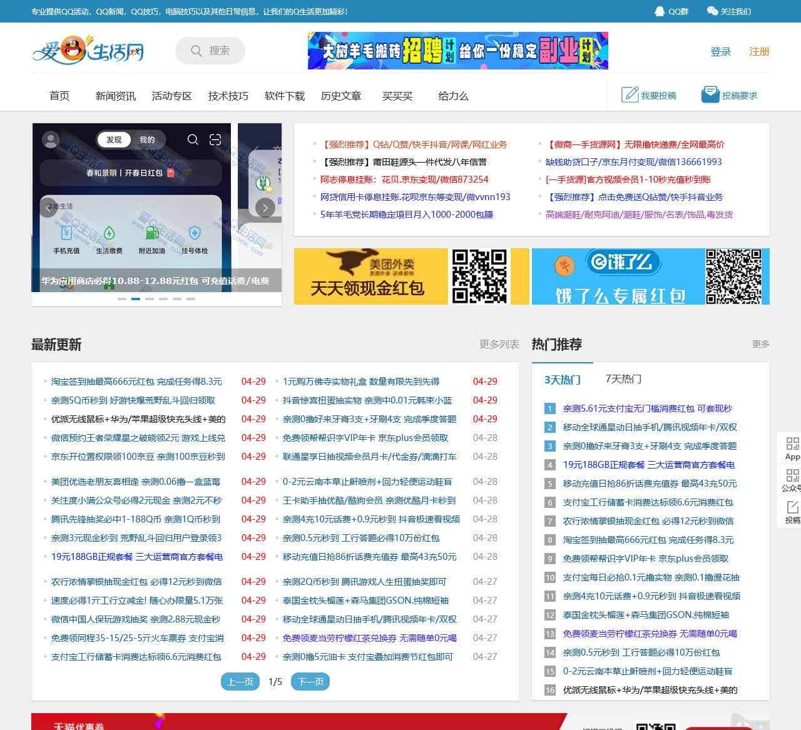Click the 投稿要求 envelope icon
The width and height of the screenshot is (801, 730).
coord(710,93)
